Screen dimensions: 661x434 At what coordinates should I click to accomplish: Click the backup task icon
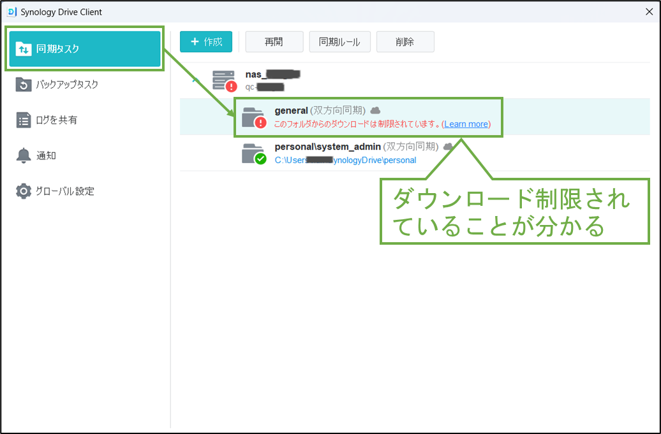tap(23, 85)
